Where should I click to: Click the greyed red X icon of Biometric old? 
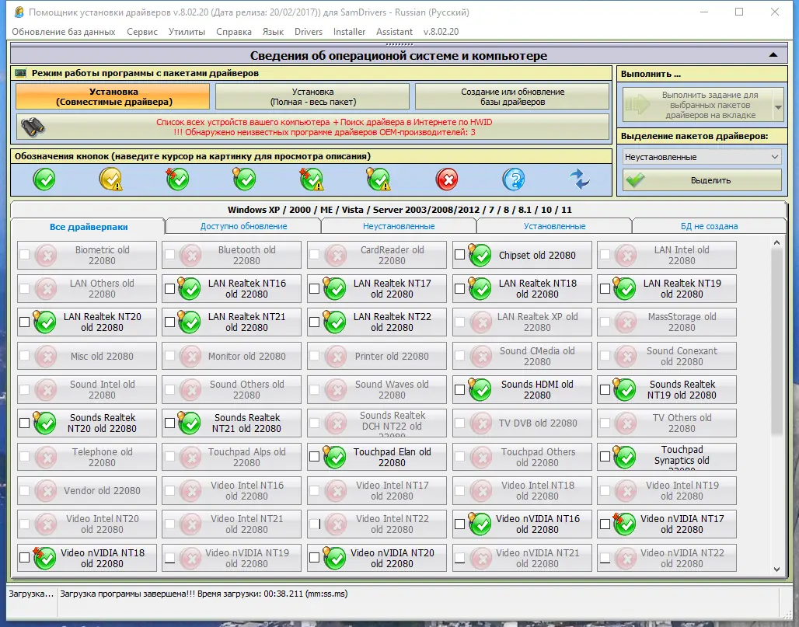pyautogui.click(x=47, y=255)
